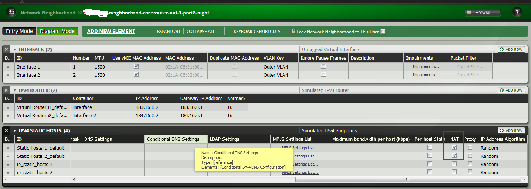The width and height of the screenshot is (531, 189).
Task: Enable NAT for ip_static_hosts 2
Action: click(x=454, y=172)
